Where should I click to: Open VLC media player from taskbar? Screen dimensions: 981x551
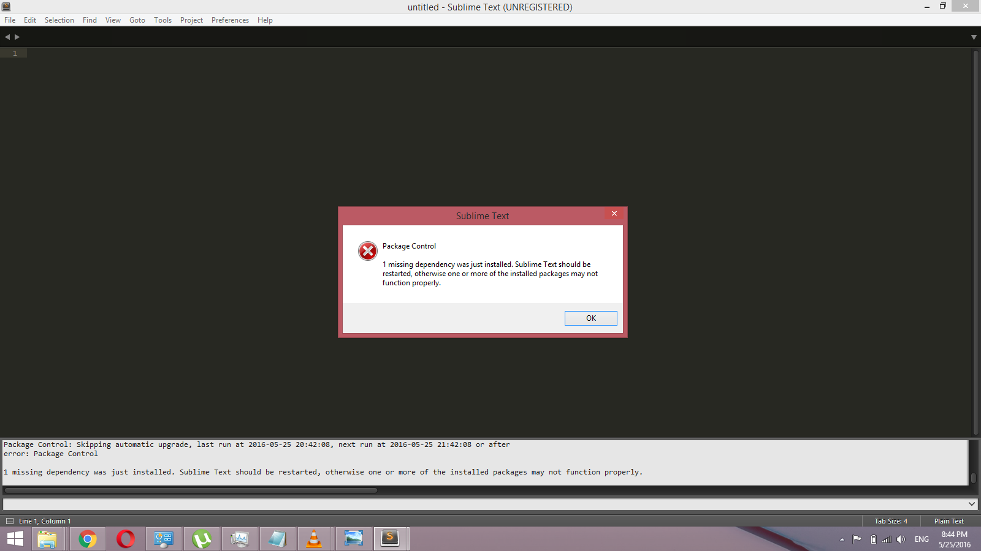tap(314, 539)
